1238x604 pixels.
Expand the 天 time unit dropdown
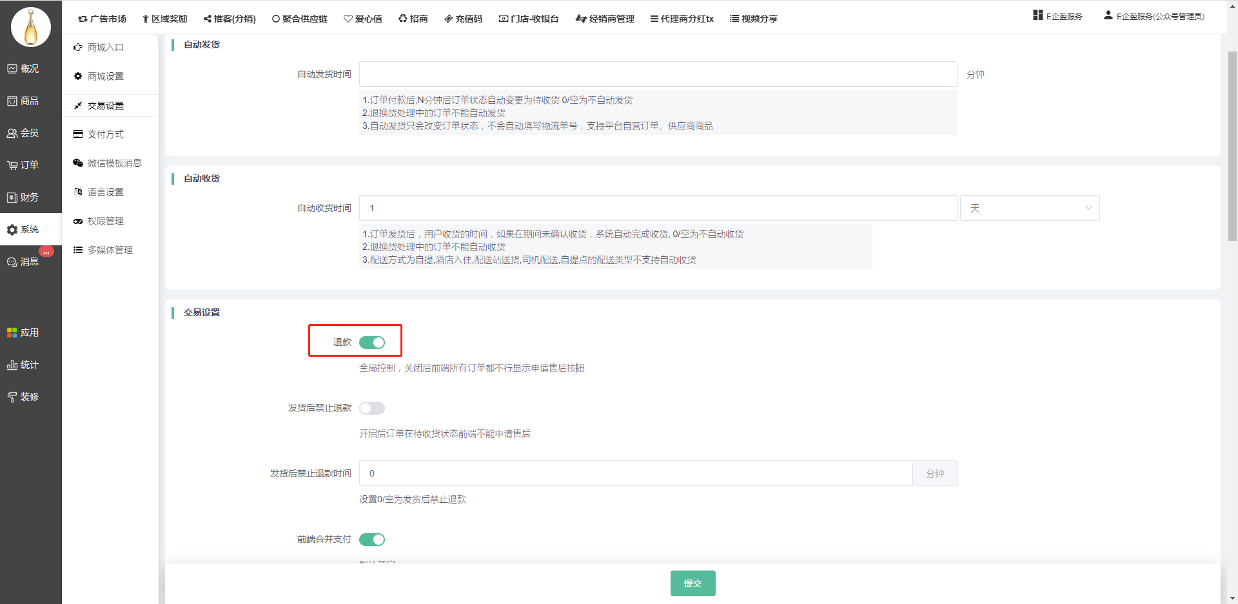click(1029, 209)
